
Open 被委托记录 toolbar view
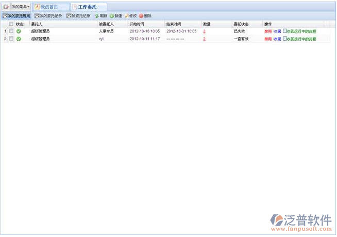pos(78,16)
